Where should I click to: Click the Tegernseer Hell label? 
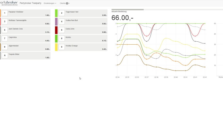click(72, 12)
